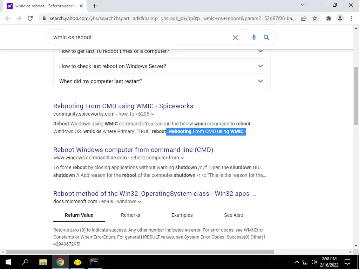Close the 'wmic os reboot' tab

(81, 6)
